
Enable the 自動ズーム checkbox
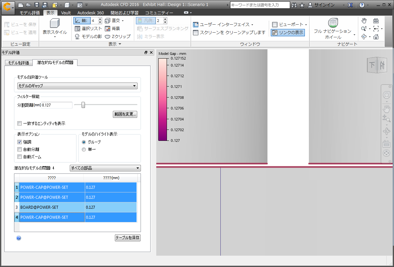click(x=20, y=157)
